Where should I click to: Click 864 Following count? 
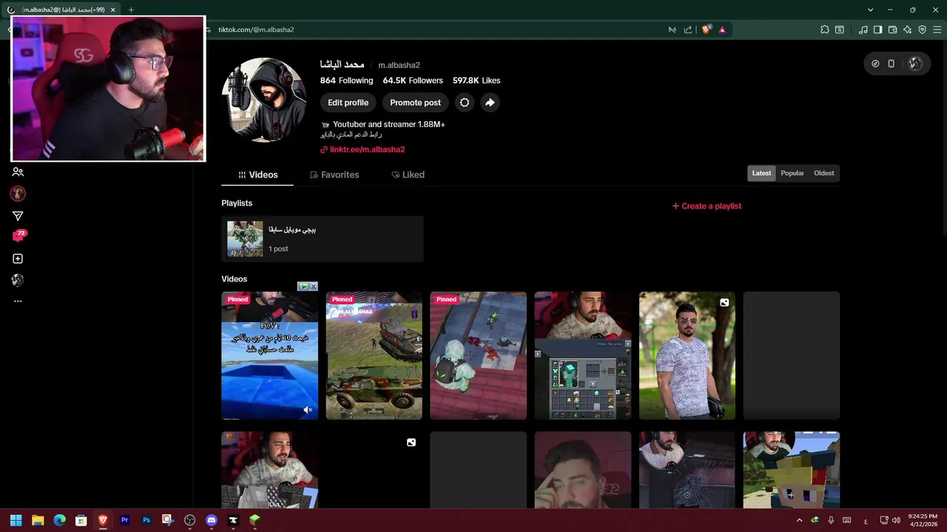pyautogui.click(x=346, y=81)
